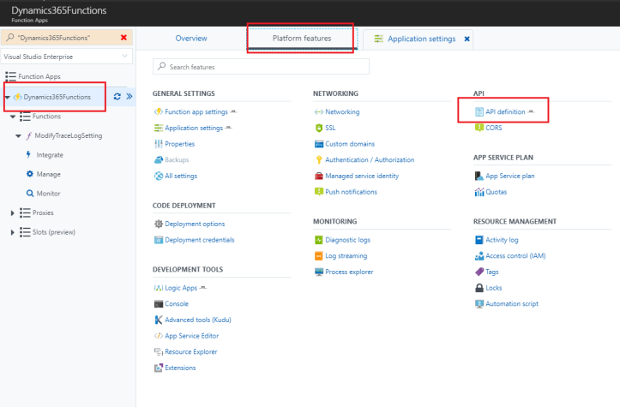This screenshot has height=407, width=620.
Task: Open the Quotas chart icon
Action: 479,192
